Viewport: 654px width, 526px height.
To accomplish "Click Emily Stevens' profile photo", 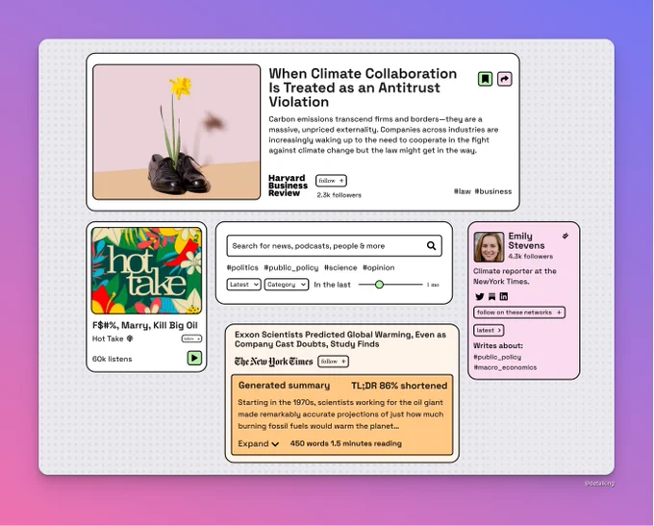I will pos(489,247).
